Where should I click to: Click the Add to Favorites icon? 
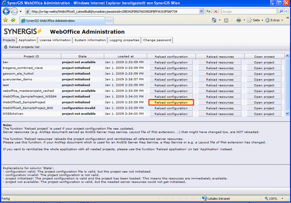(13, 20)
